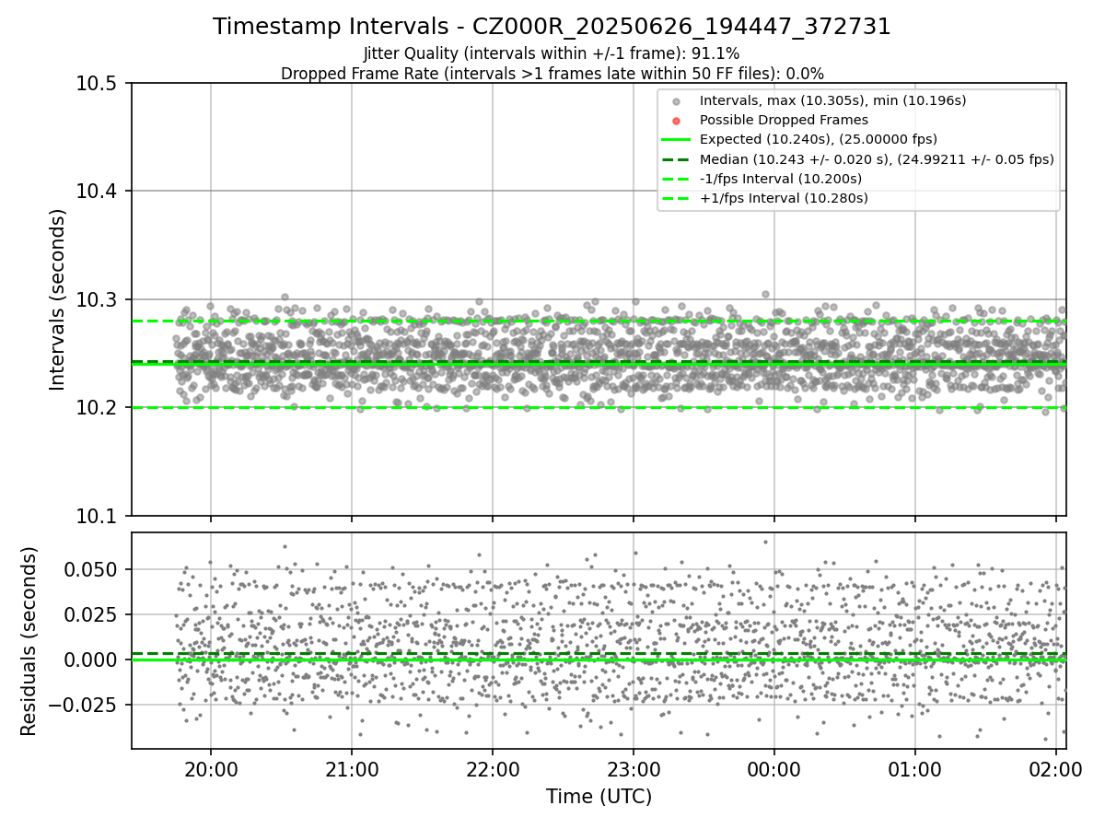Image resolution: width=1105 pixels, height=829 pixels.
Task: Click the solid green line sample for 'Expected'
Action: [677, 140]
